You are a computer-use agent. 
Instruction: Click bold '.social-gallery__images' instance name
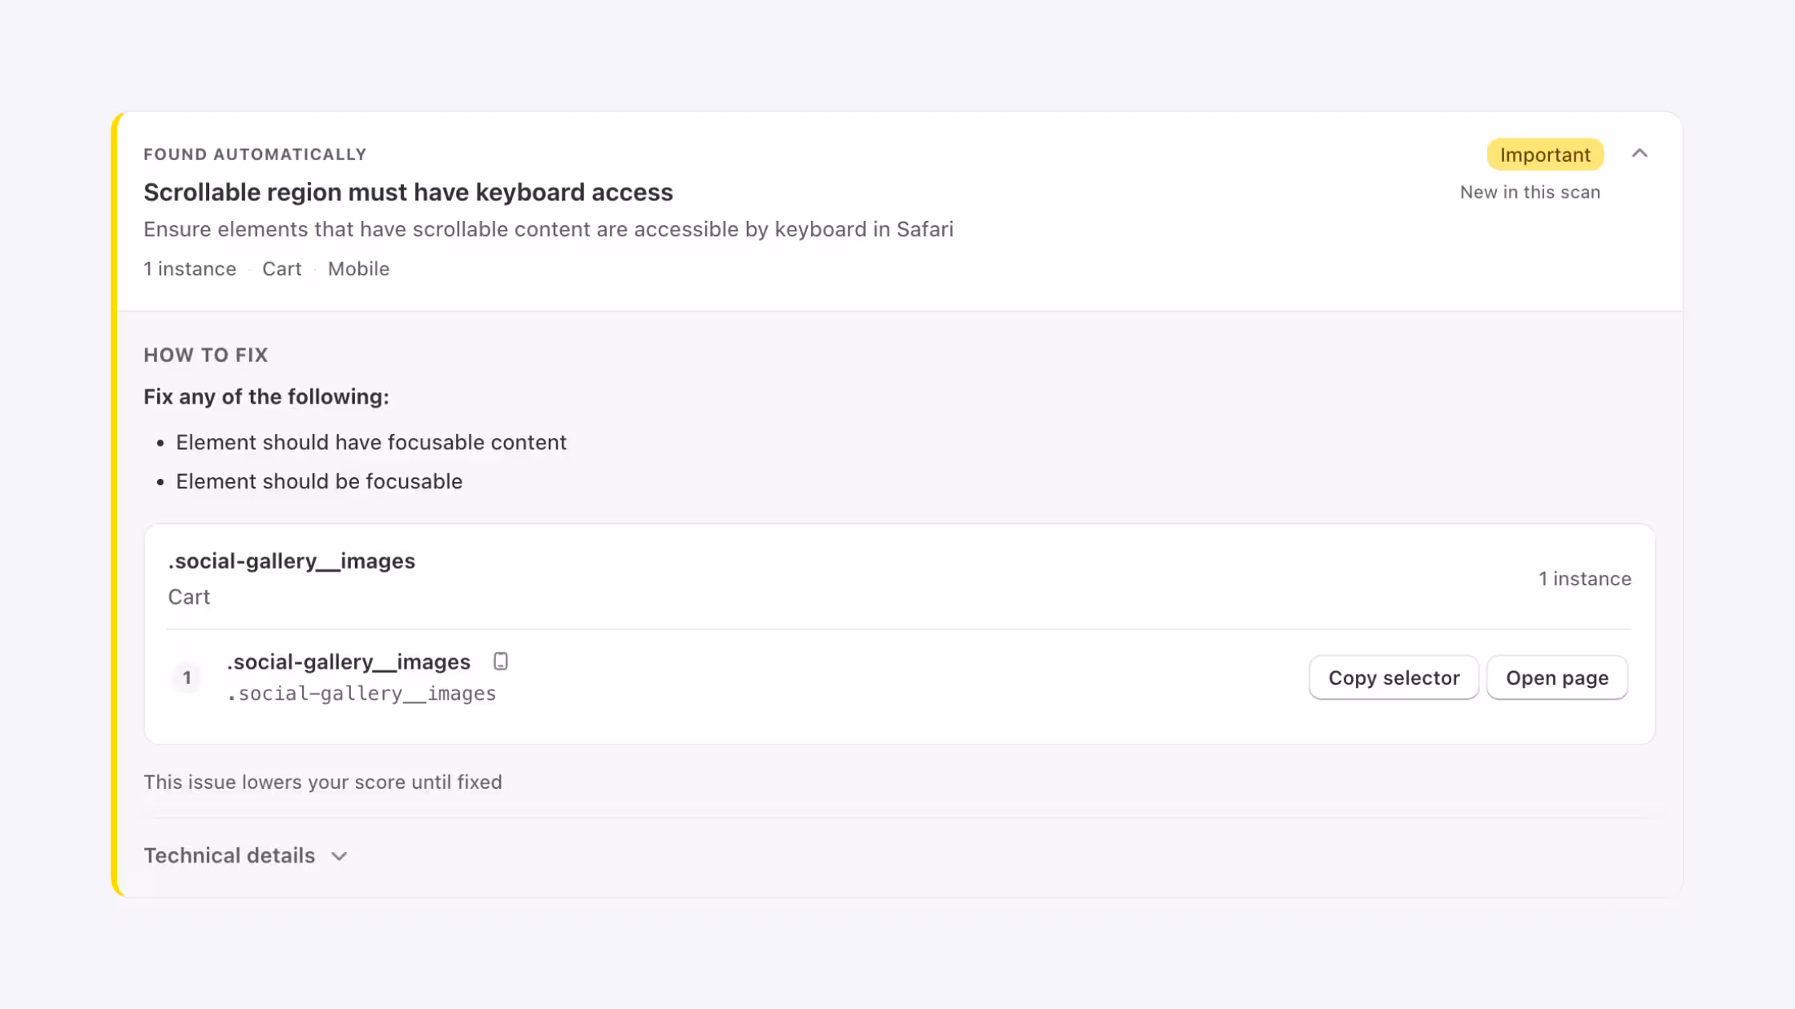click(x=349, y=661)
